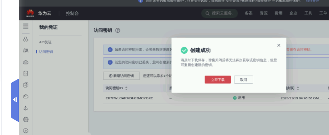
Task: Click 立即下载 to download the key
Action: tap(218, 80)
